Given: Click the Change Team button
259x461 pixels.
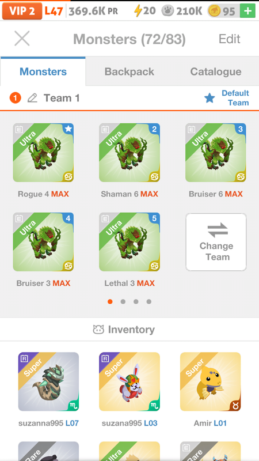Looking at the screenshot, I should click(x=216, y=242).
